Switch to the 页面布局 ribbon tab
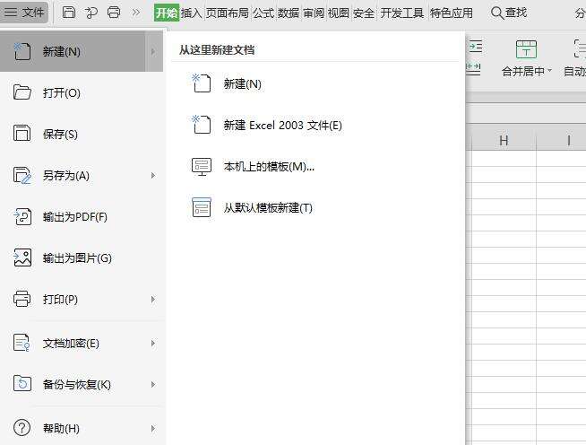The height and width of the screenshot is (445, 586). pyautogui.click(x=228, y=13)
